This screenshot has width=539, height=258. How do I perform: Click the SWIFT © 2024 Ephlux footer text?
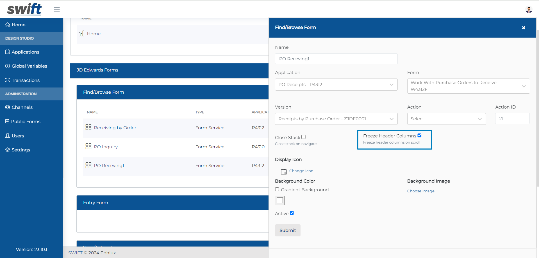pos(92,253)
